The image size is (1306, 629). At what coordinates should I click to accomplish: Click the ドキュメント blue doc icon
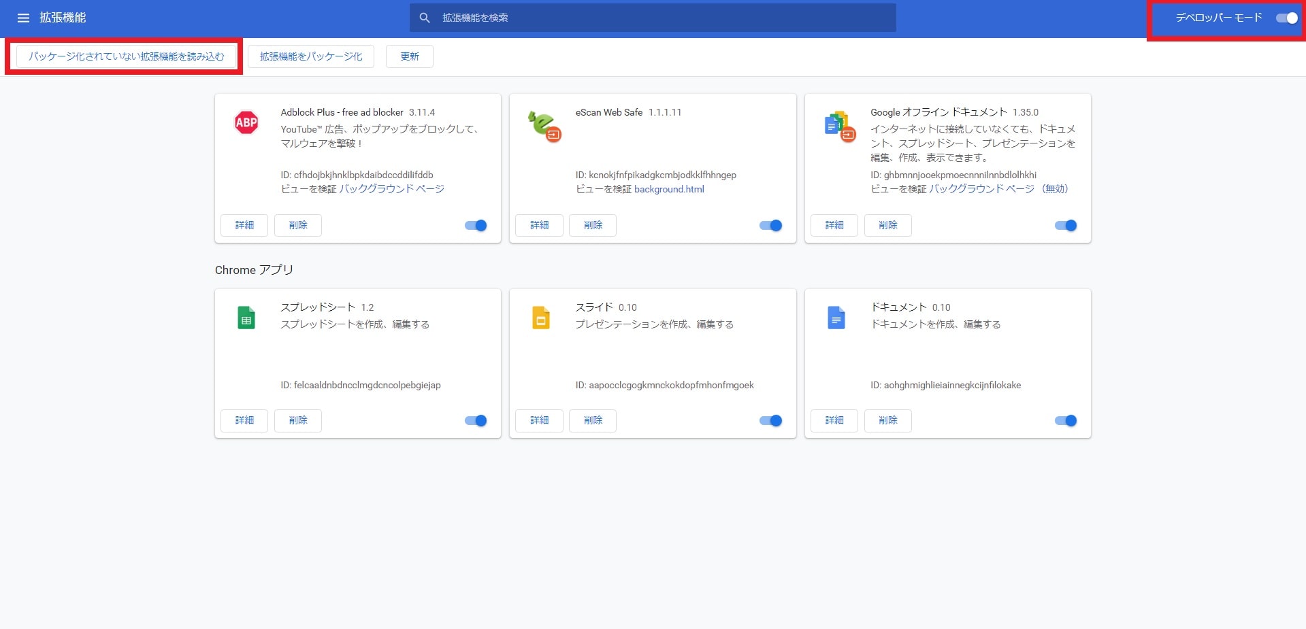836,318
